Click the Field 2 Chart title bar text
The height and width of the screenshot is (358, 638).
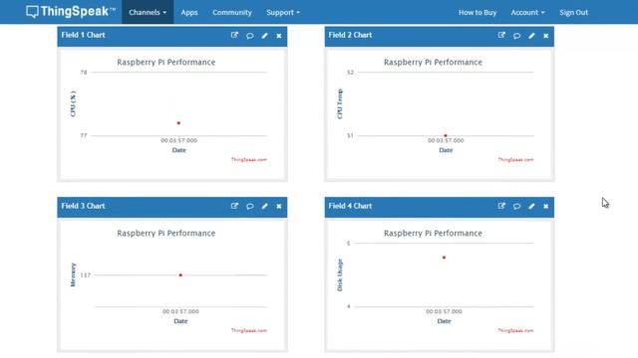pos(350,36)
